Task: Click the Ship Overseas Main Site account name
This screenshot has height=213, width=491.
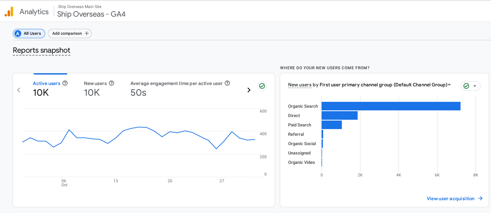Action: click(80, 7)
